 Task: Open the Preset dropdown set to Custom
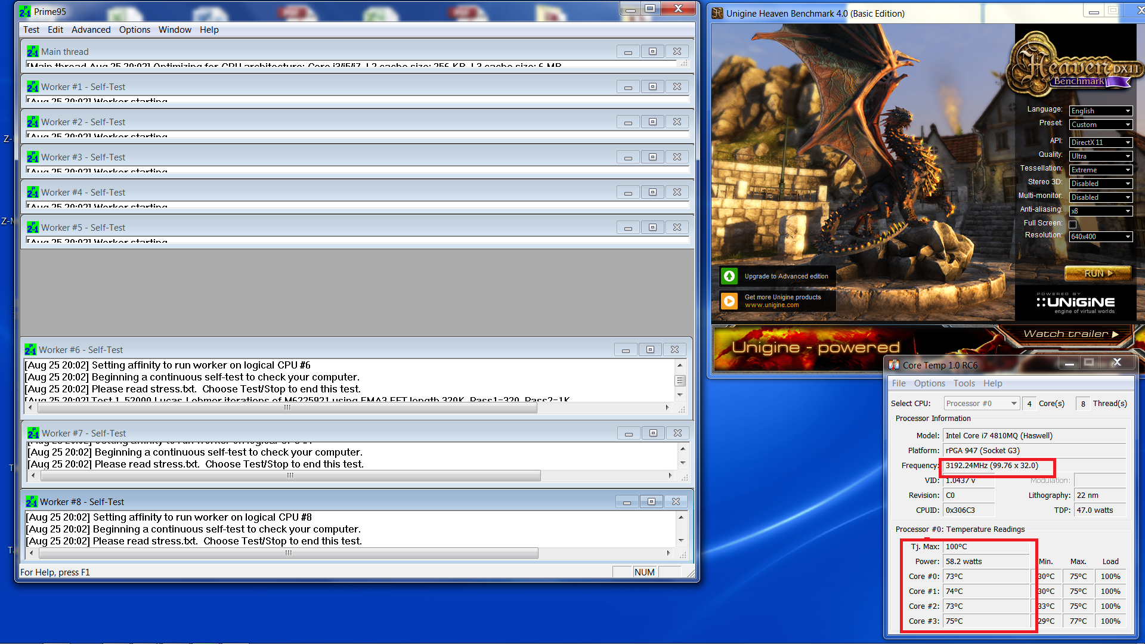point(1100,125)
